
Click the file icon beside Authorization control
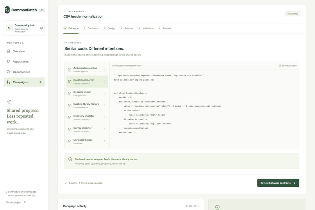point(70,70)
